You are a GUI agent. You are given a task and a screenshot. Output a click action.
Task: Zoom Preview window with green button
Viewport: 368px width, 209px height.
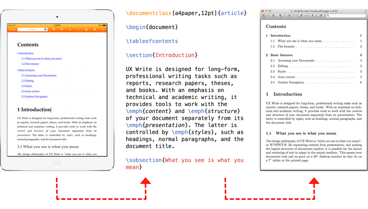pos(270,11)
